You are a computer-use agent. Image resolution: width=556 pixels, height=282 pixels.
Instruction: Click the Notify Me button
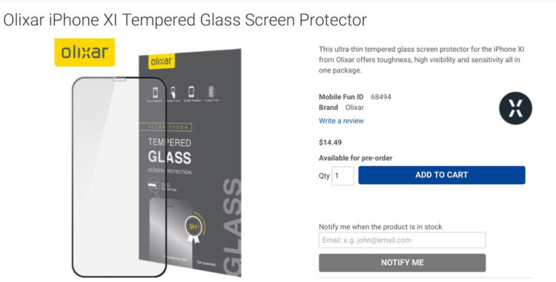coord(402,263)
